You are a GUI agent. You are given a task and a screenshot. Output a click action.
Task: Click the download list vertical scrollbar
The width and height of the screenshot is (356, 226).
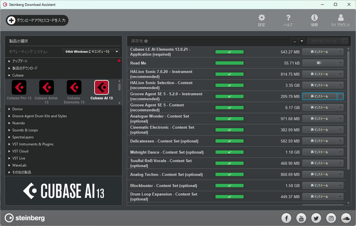348,110
